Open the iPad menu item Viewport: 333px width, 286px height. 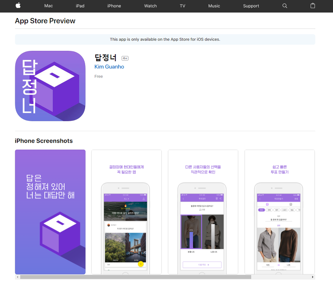(80, 6)
